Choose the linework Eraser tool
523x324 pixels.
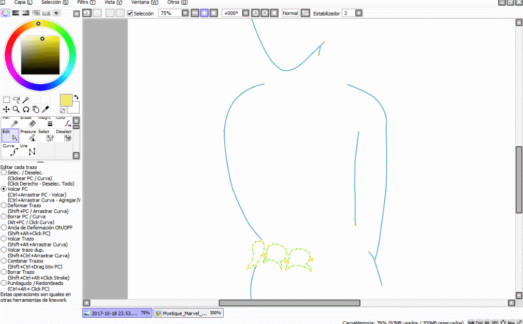pos(28,122)
